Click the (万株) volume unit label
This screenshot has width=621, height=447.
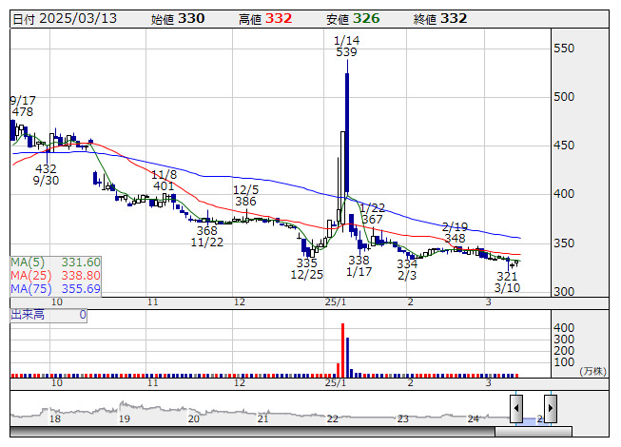pyautogui.click(x=592, y=371)
